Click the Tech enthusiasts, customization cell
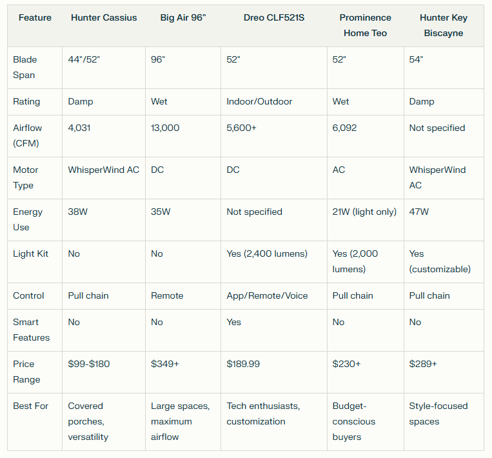This screenshot has height=458, width=492. tap(263, 413)
